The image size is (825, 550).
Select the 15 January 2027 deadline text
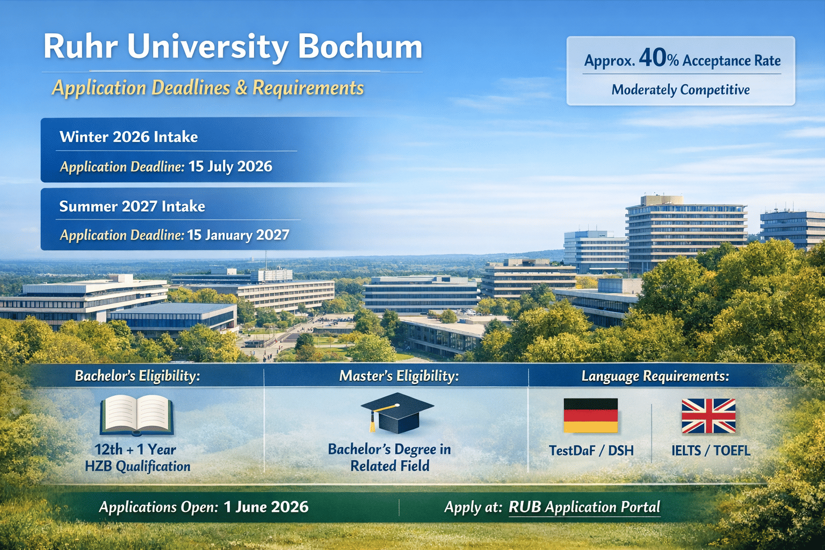238,235
